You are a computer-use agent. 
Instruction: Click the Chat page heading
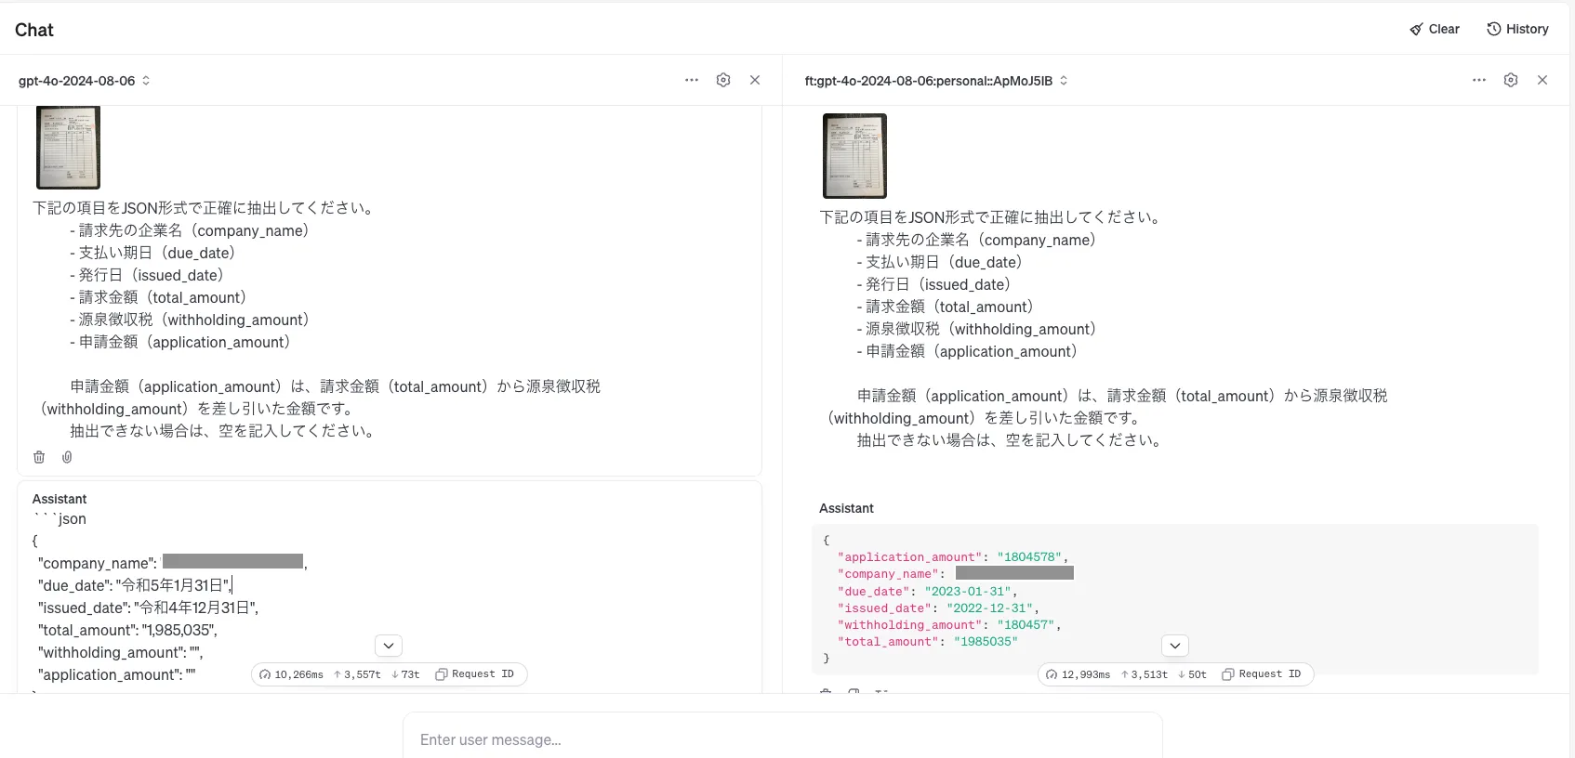[34, 30]
